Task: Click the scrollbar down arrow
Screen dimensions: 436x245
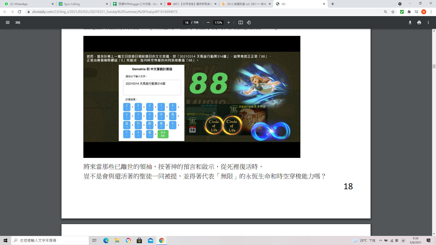Action: coord(434,234)
